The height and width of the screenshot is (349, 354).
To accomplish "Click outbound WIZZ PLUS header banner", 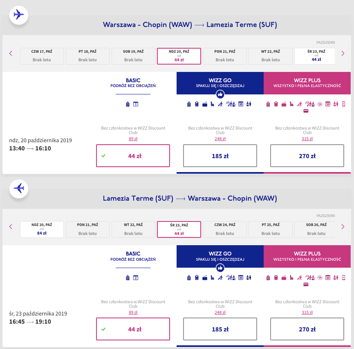I will tap(307, 83).
